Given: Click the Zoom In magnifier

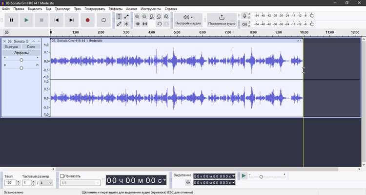Looking at the screenshot, I should click(x=137, y=17).
